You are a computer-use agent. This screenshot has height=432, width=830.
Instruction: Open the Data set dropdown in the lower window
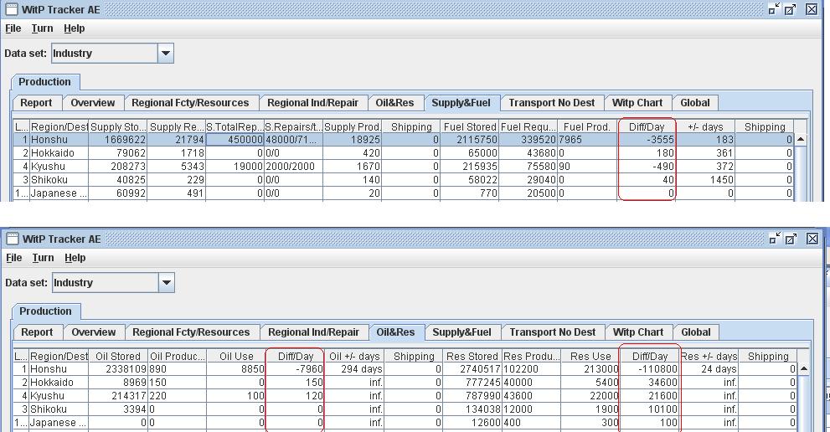(166, 282)
